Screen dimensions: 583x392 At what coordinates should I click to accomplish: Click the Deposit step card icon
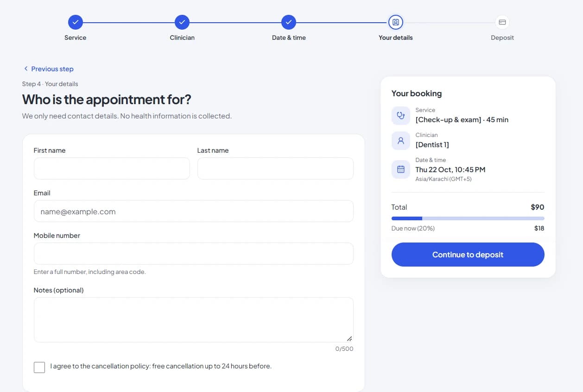(x=502, y=22)
